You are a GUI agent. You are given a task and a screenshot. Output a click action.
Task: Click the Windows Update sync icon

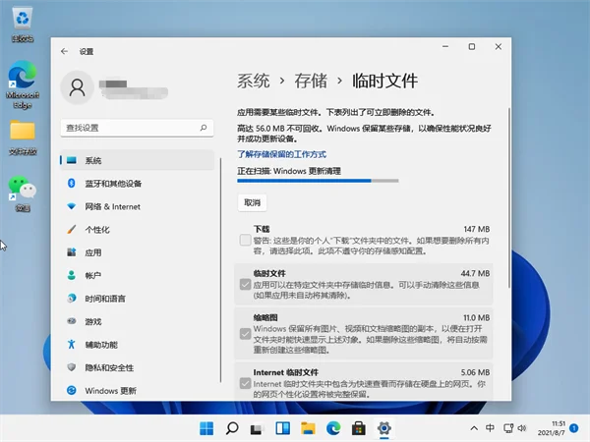(x=71, y=390)
